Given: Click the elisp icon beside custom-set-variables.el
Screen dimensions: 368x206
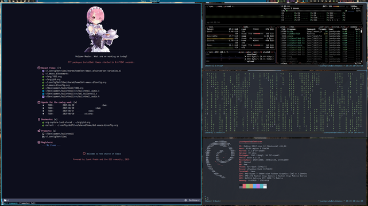Looking at the screenshot, I should point(43,71).
